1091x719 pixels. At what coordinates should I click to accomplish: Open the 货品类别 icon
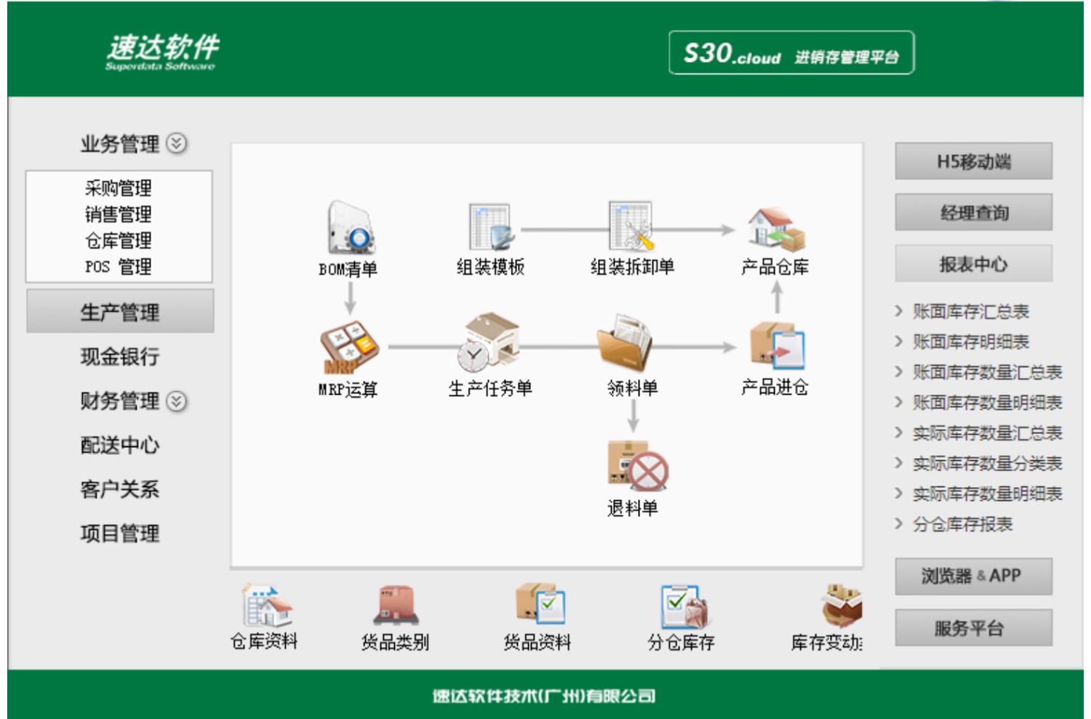tap(396, 606)
